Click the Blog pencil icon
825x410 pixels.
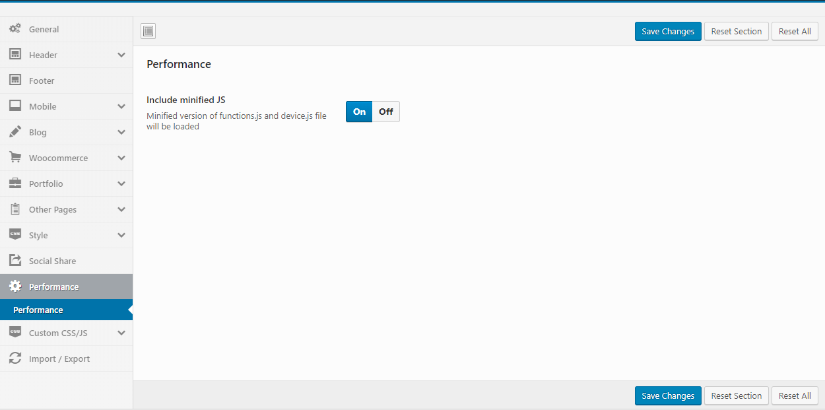click(x=15, y=132)
